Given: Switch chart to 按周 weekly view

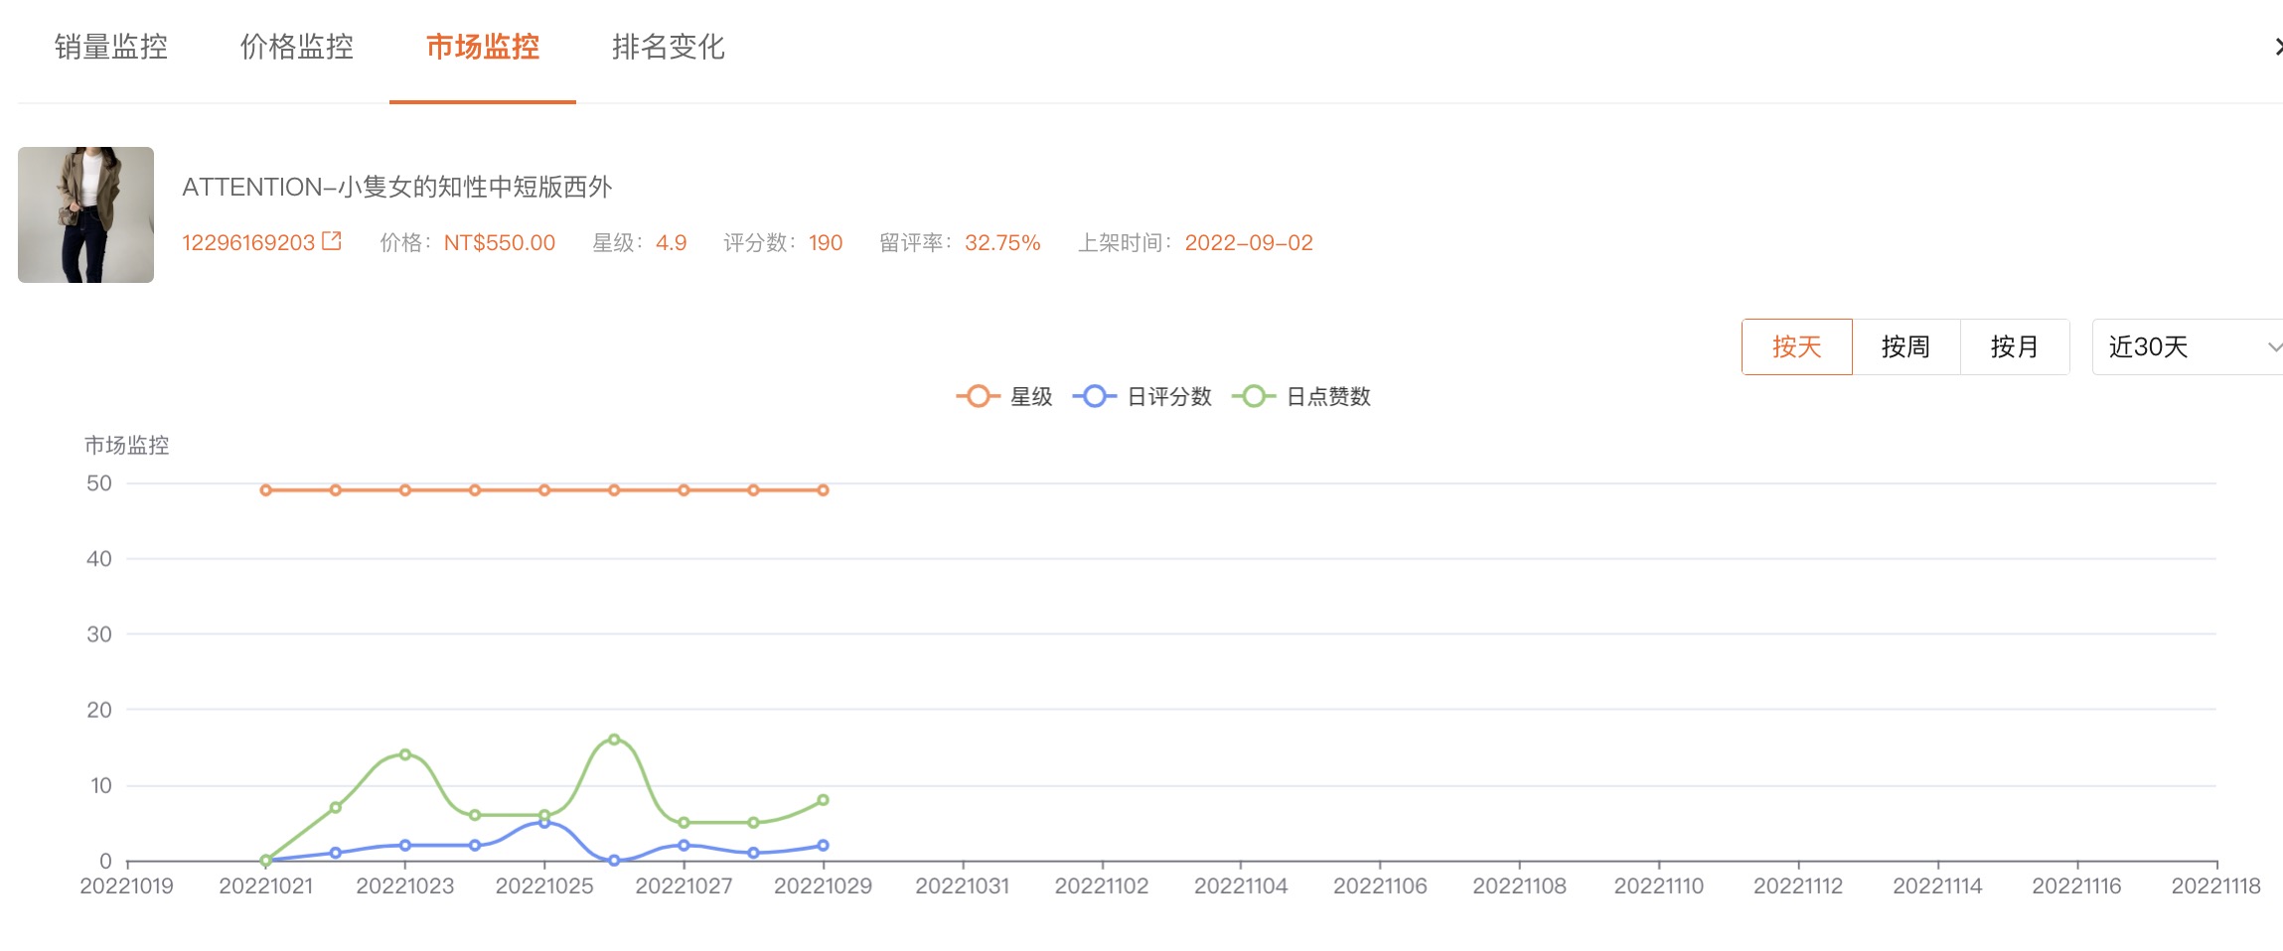Looking at the screenshot, I should tap(1905, 346).
